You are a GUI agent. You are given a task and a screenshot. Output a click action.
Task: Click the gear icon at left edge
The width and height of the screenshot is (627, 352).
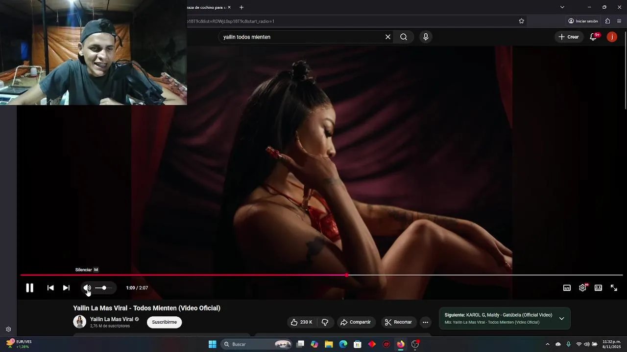(x=8, y=330)
